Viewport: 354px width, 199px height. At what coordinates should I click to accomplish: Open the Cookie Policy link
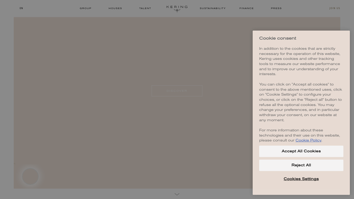(308, 140)
